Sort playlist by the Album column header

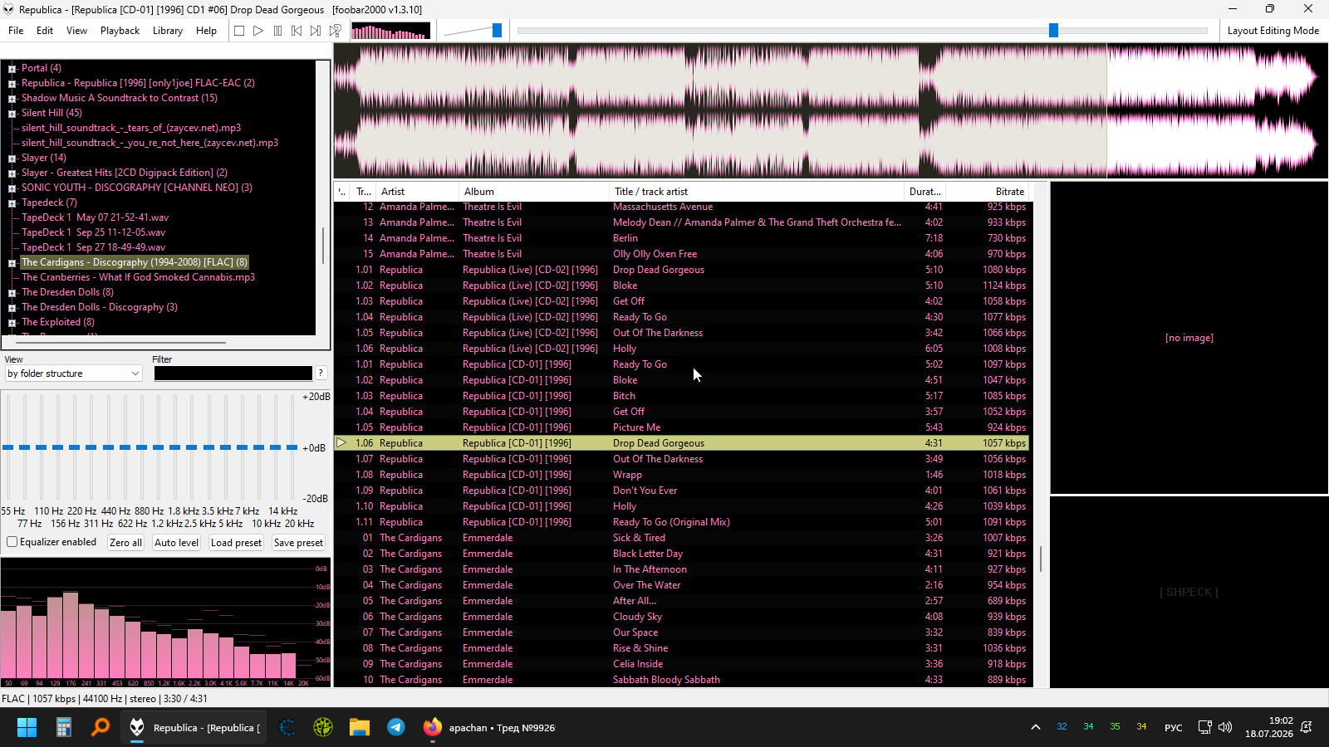[x=534, y=192]
